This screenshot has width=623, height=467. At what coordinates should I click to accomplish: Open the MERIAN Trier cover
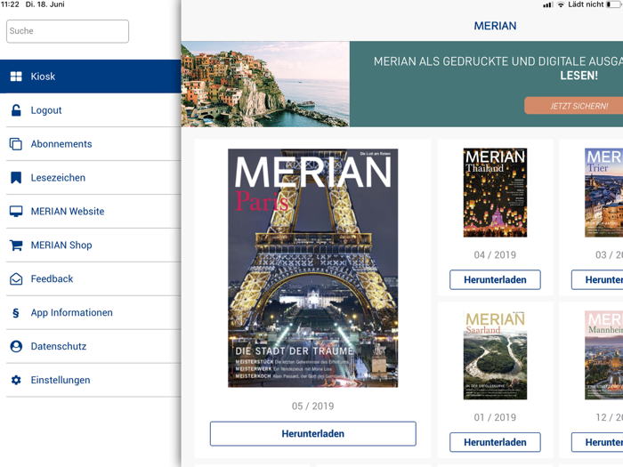click(x=604, y=193)
